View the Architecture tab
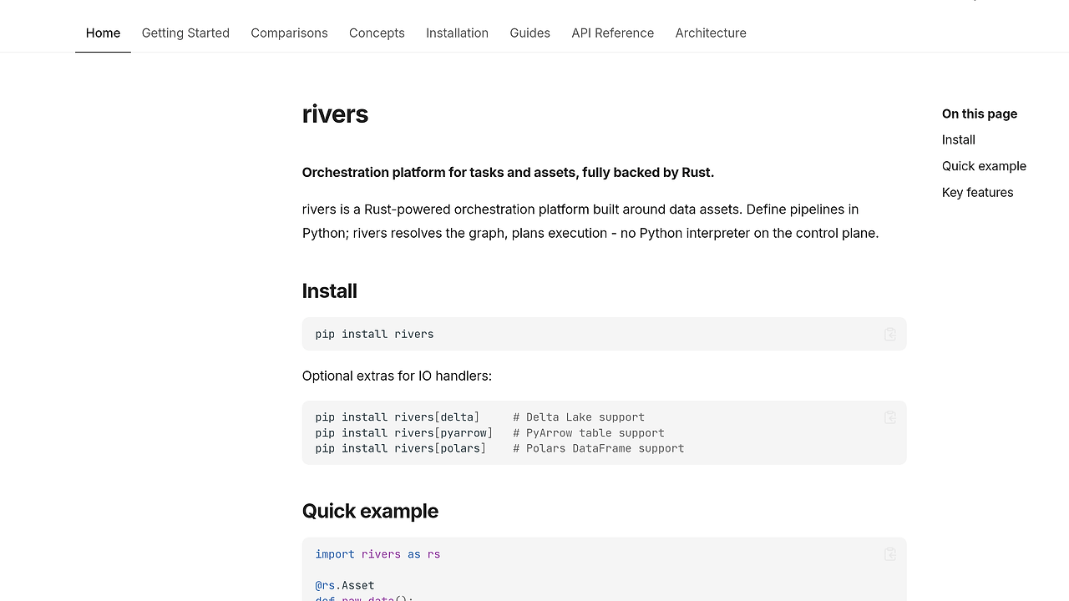Viewport: 1069px width, 601px height. pyautogui.click(x=711, y=33)
